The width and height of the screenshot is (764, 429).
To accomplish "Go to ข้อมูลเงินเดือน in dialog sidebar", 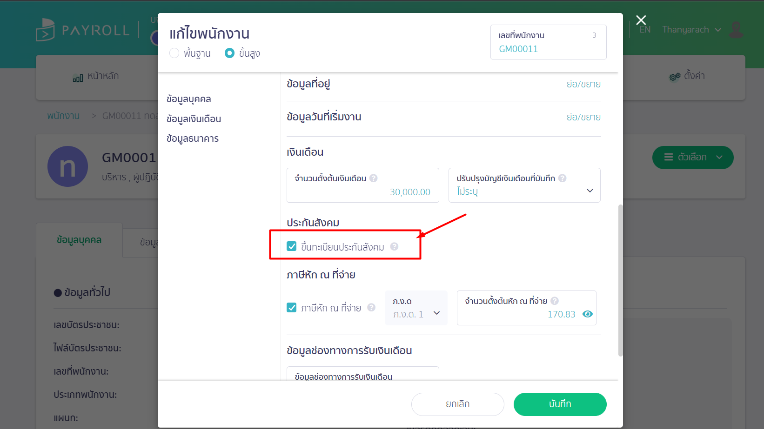I will point(194,119).
